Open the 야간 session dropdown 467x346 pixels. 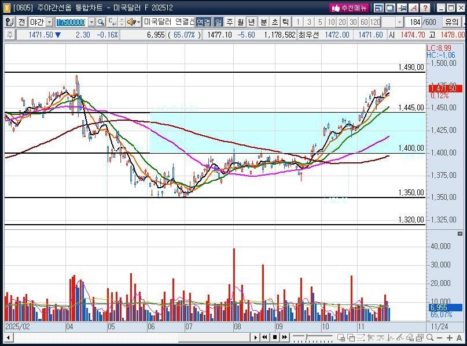coord(49,22)
